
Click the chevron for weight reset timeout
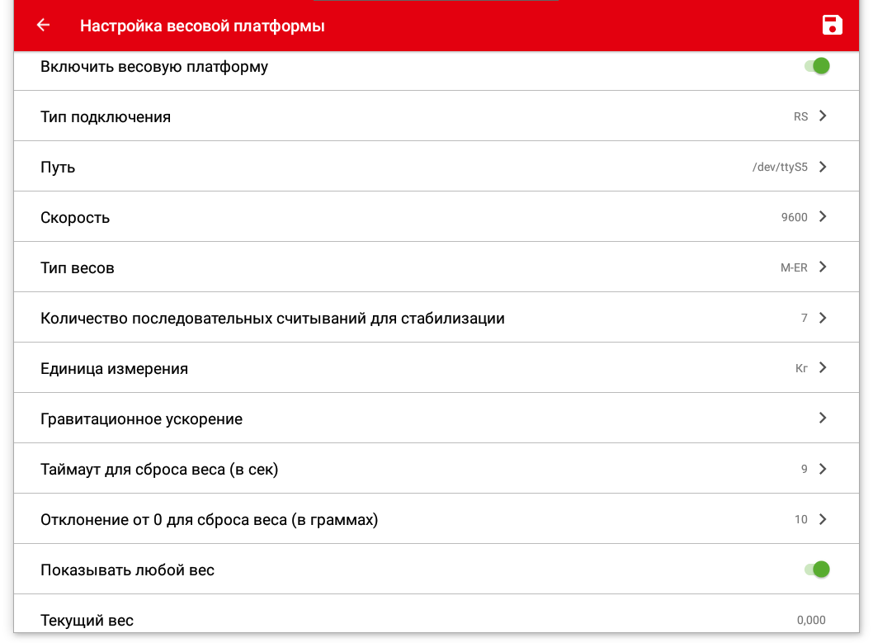click(822, 469)
